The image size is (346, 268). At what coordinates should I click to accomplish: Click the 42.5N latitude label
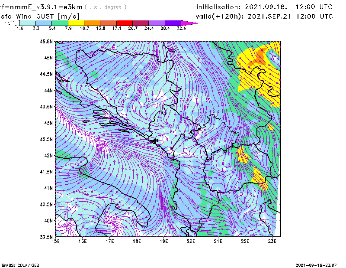(x=46, y=139)
